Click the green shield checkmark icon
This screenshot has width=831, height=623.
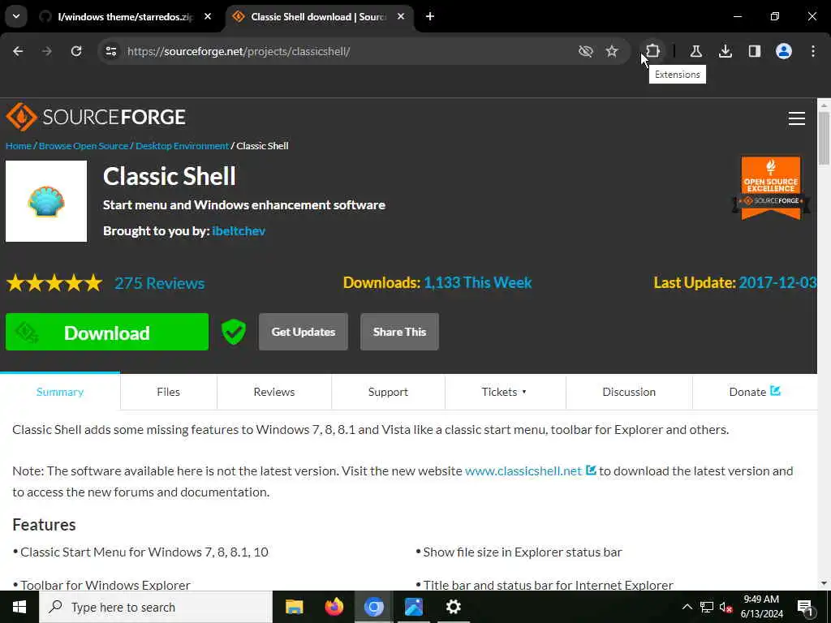point(233,332)
